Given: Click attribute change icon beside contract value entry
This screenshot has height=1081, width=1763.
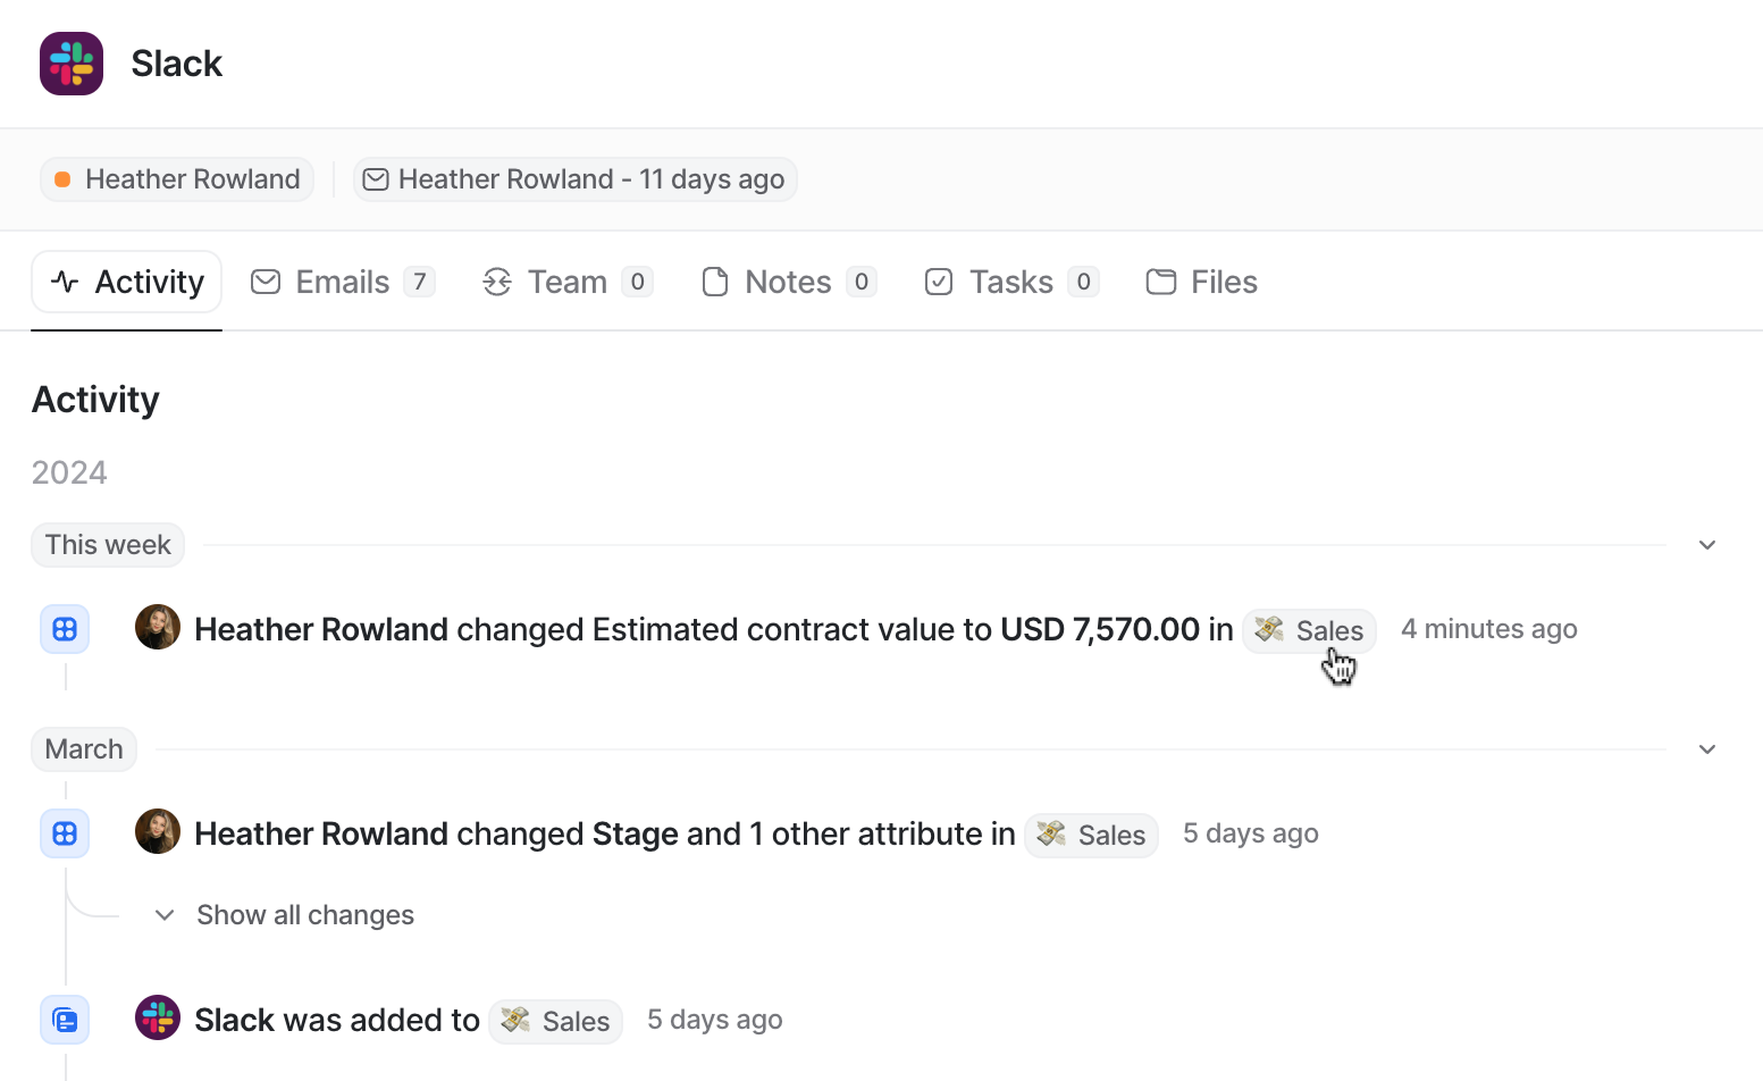Looking at the screenshot, I should coord(64,629).
